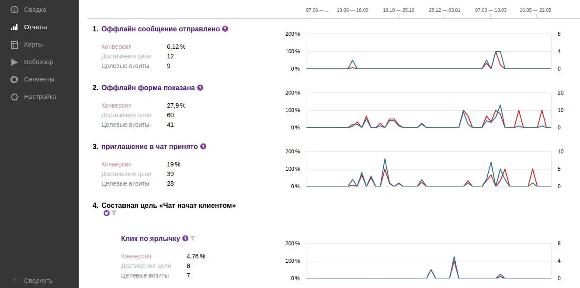Click the Сегменты donut icon
The height and width of the screenshot is (288, 580).
tap(14, 79)
